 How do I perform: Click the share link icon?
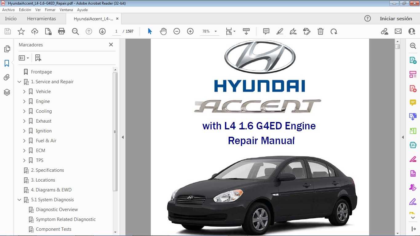click(x=384, y=31)
